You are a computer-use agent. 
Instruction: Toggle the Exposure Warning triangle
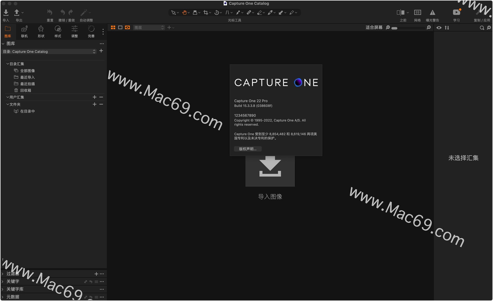click(432, 13)
